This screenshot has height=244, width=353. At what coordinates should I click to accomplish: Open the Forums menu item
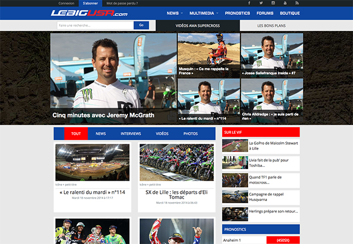click(x=265, y=13)
